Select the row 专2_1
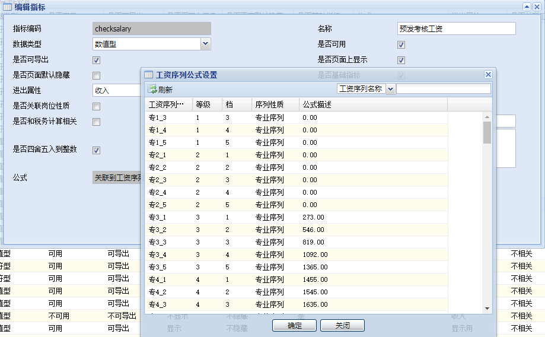 [x=296, y=155]
